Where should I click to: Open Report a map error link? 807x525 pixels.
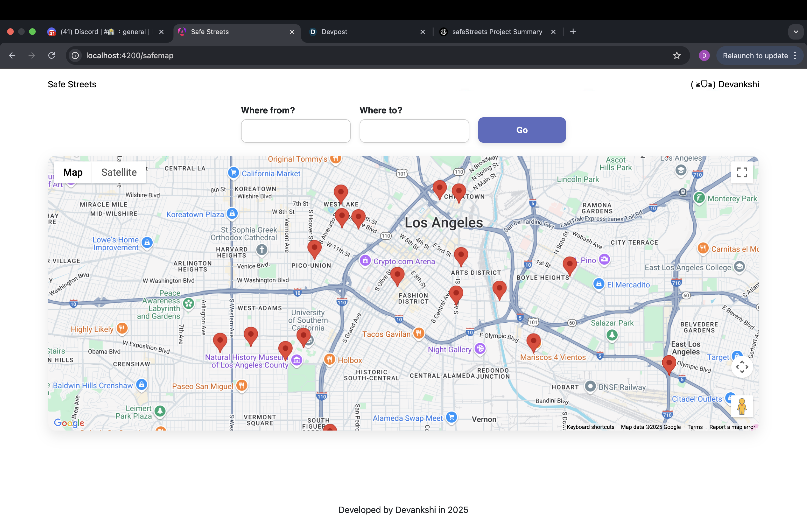point(732,427)
